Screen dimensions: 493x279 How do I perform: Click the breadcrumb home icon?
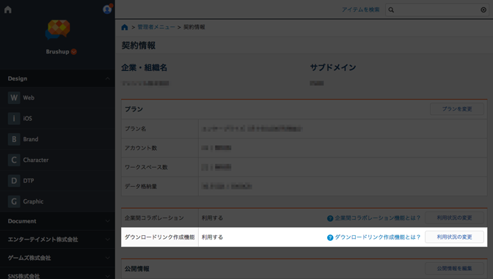pyautogui.click(x=125, y=27)
